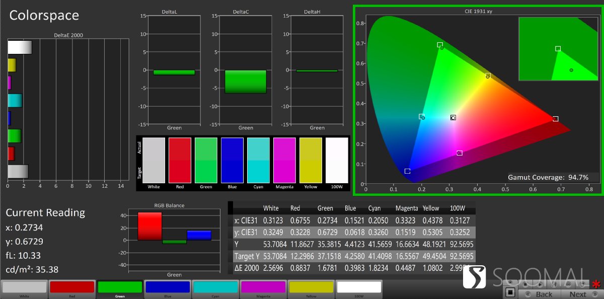Select the White pattern swatch in bottom strip
The height and width of the screenshot is (299, 604).
tap(24, 287)
